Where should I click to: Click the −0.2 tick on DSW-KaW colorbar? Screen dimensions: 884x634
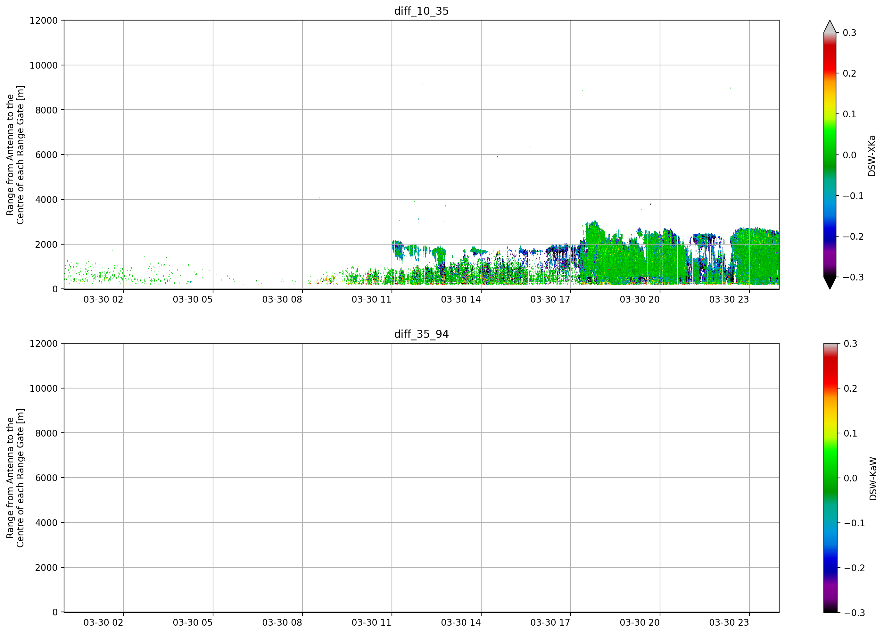[x=855, y=568]
